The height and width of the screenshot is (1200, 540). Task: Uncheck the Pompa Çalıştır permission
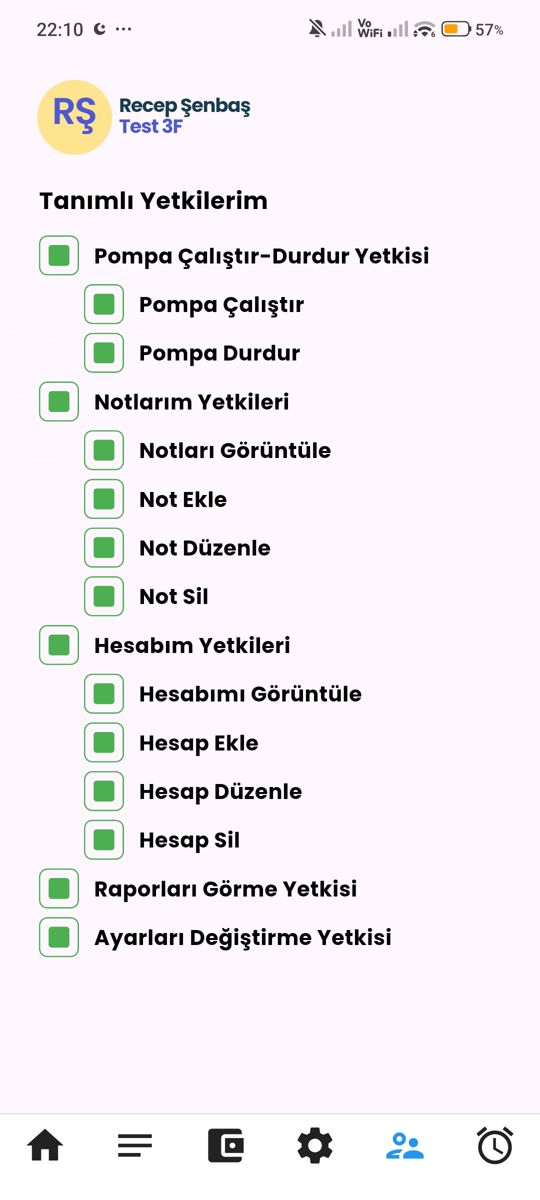[x=103, y=304]
